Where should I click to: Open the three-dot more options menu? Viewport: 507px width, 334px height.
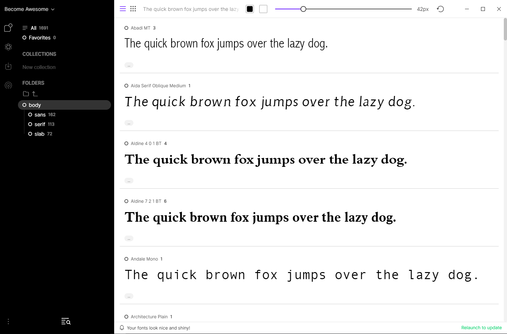(x=8, y=321)
